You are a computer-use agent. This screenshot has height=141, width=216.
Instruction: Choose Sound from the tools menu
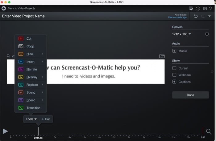(31, 92)
